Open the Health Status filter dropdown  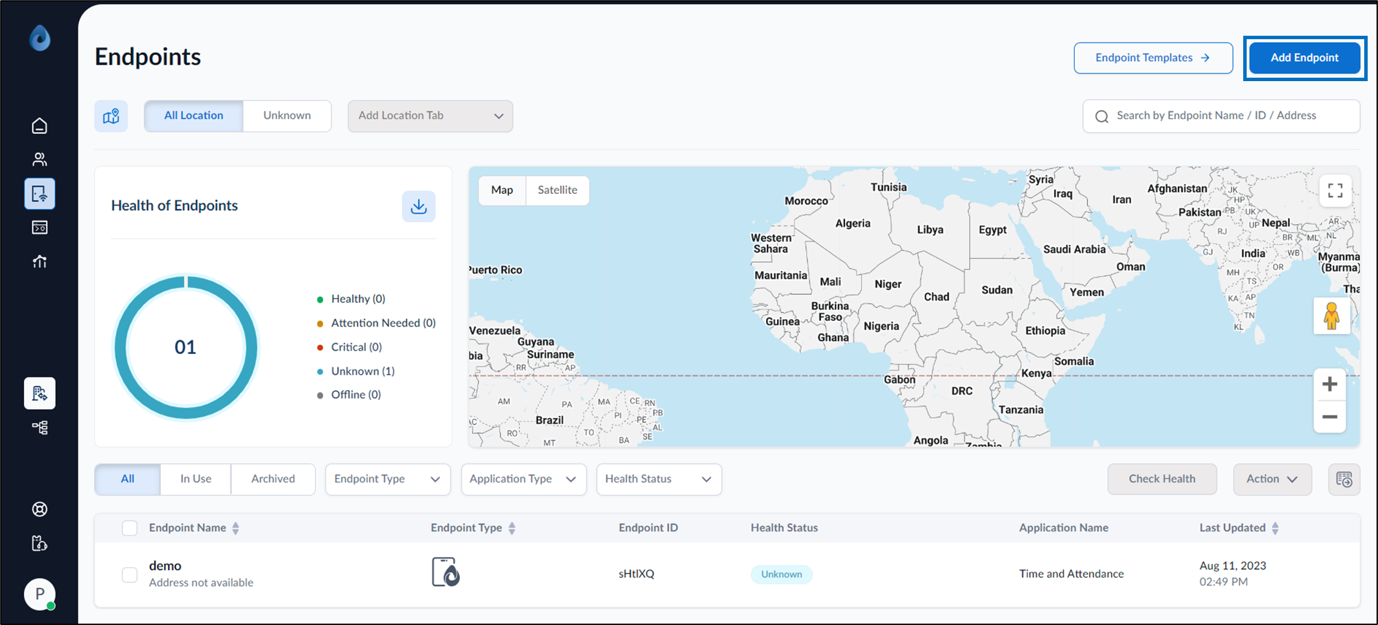coord(659,479)
